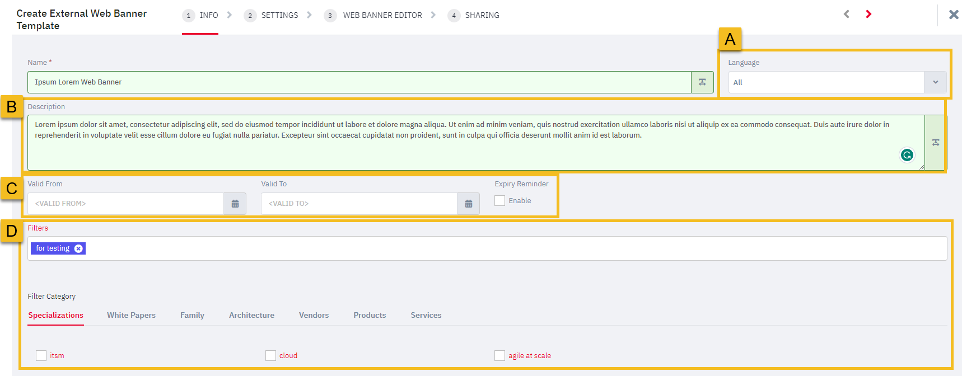Click the 'for testing' filter tag
The height and width of the screenshot is (376, 962).
(53, 248)
